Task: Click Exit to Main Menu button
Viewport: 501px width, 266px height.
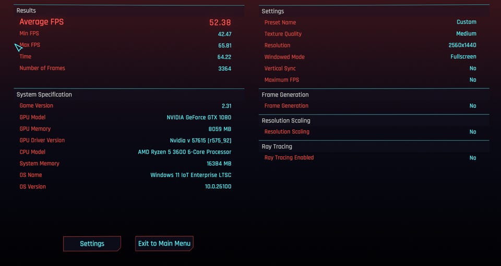Action: (164, 244)
